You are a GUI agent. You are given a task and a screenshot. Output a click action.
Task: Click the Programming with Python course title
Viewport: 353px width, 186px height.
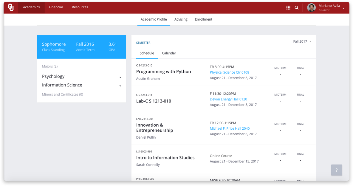click(163, 72)
